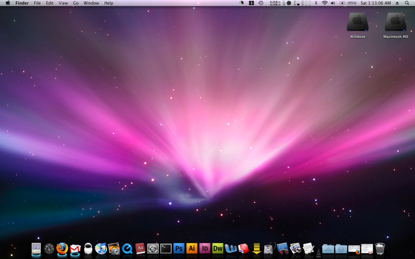
Task: Launch Microsoft Word from the Dock
Action: 231,249
